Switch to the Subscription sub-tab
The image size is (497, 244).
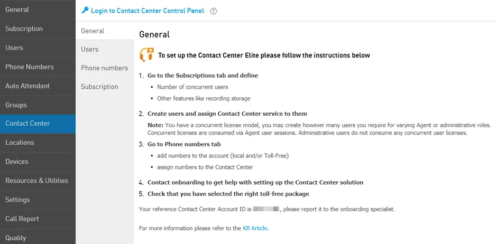click(x=104, y=87)
